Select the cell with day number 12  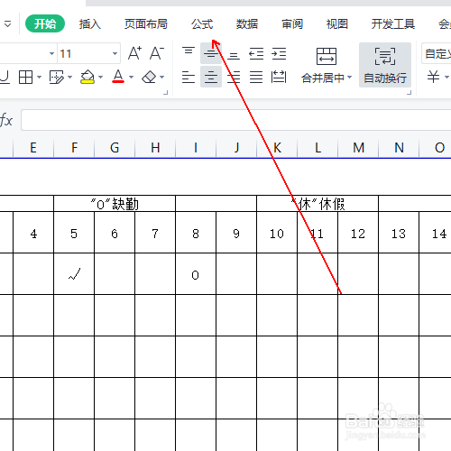[x=358, y=233]
